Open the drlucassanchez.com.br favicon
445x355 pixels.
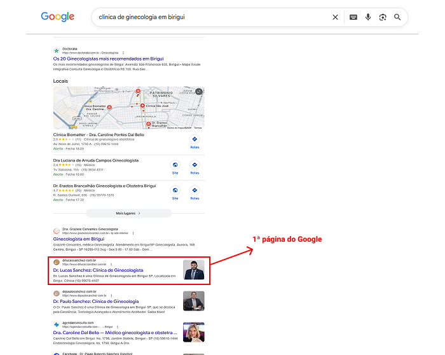(x=57, y=262)
